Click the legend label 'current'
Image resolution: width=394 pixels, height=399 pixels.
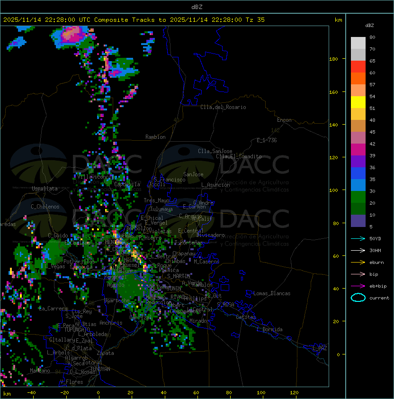pos(379,298)
